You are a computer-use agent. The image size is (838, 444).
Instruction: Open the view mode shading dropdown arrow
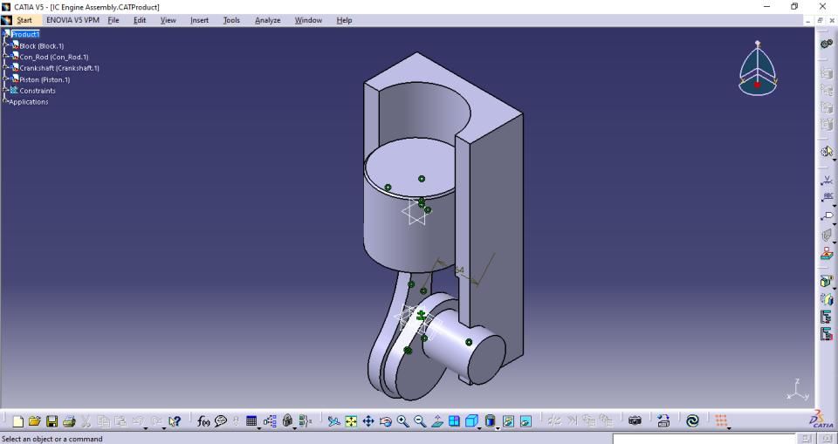pyautogui.click(x=498, y=427)
